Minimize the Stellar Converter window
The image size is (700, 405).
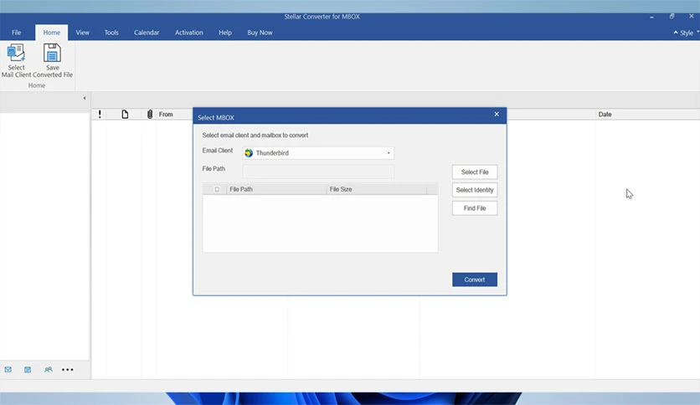651,17
